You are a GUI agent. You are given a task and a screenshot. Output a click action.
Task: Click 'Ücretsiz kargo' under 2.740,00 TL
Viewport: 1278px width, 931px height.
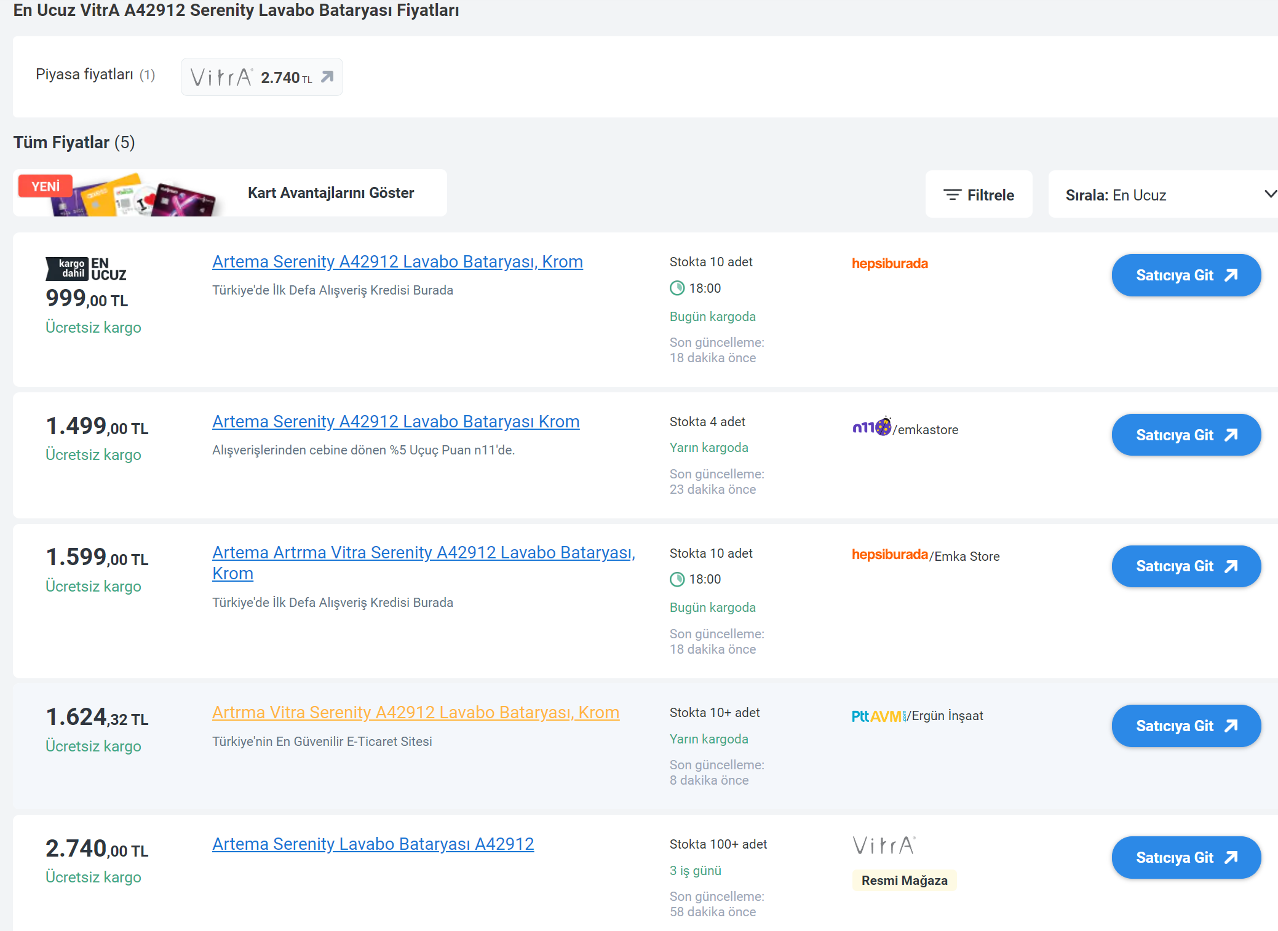pyautogui.click(x=93, y=877)
